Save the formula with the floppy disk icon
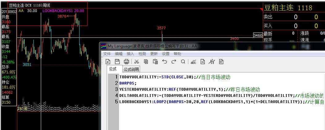 pos(117,62)
